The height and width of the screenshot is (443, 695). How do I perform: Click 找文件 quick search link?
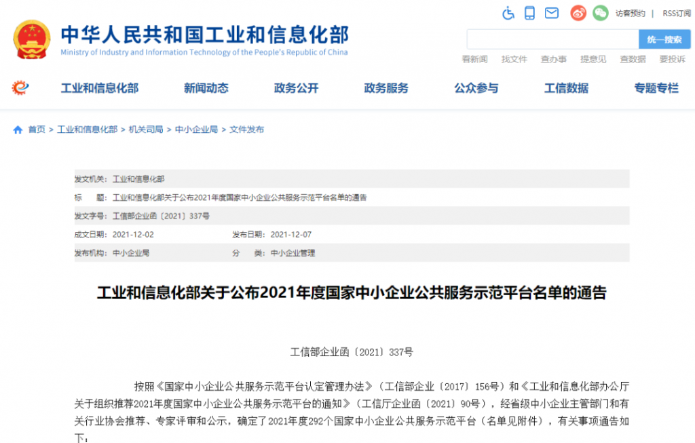tap(514, 60)
